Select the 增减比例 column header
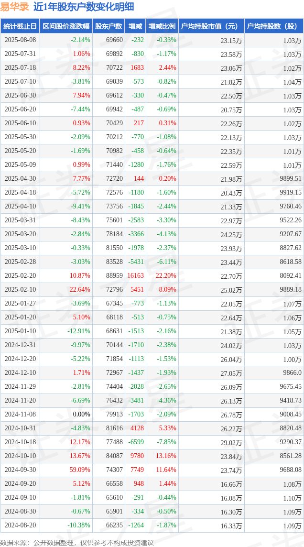The image size is (304, 547). point(162,26)
